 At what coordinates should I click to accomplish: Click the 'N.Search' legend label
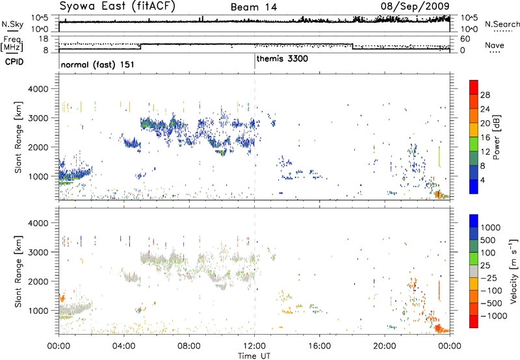point(502,24)
